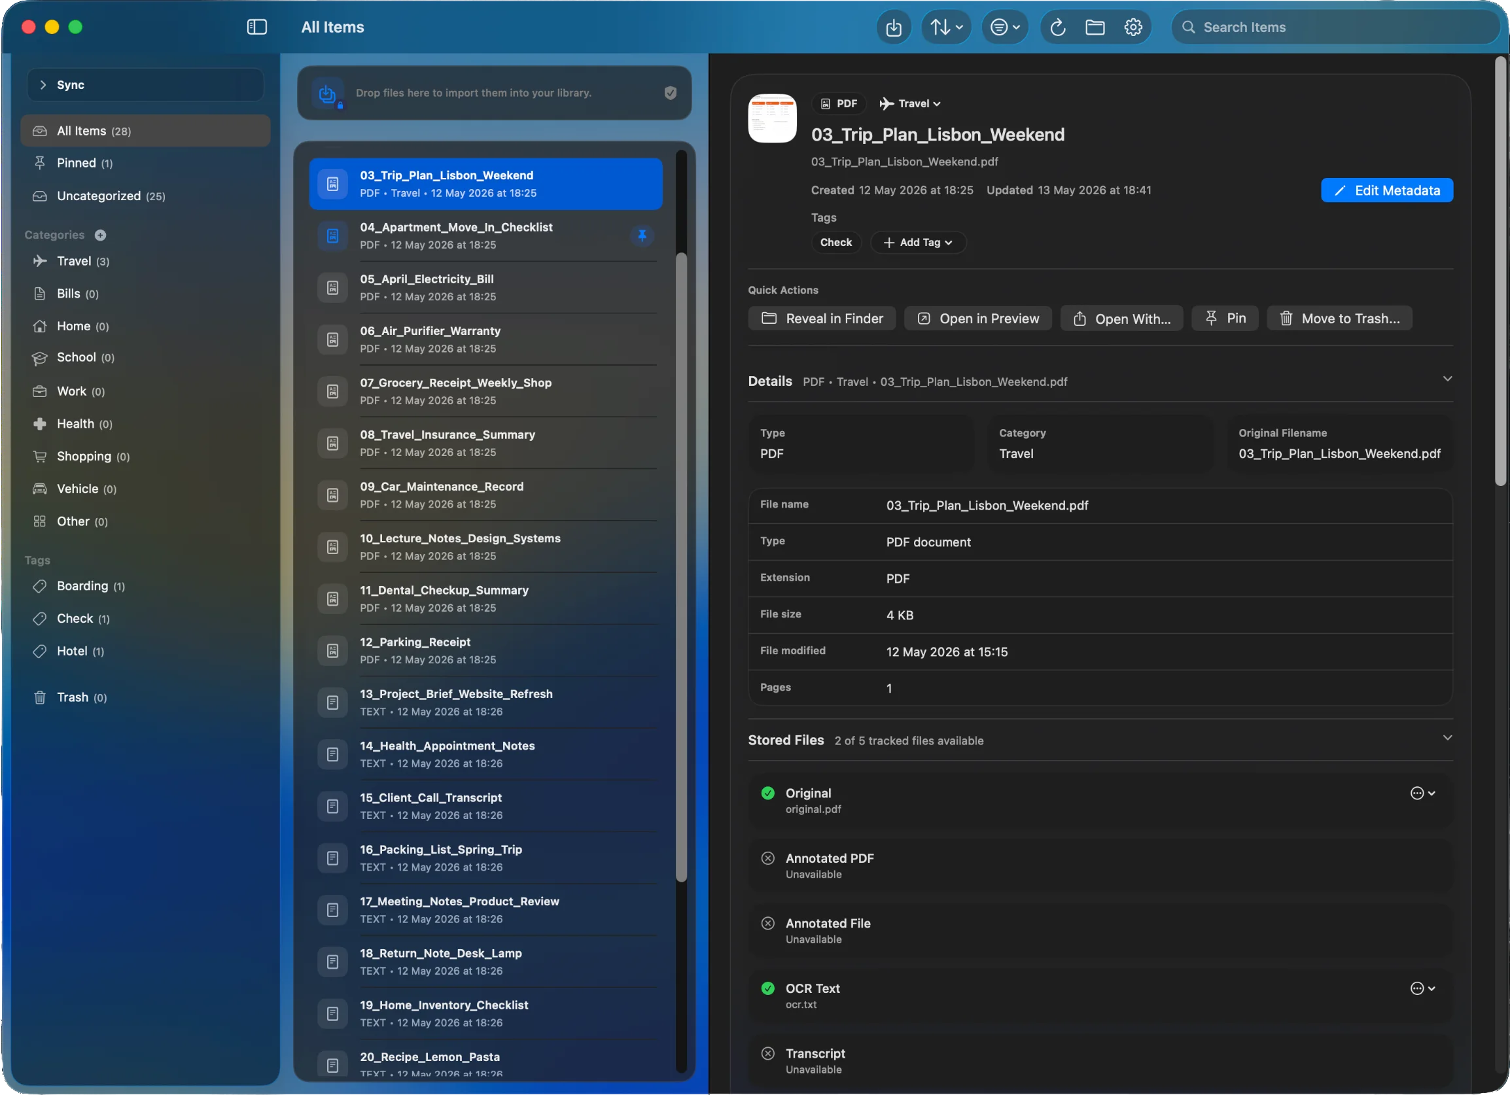Select 08_Travel_Insurance_Summary item
The width and height of the screenshot is (1510, 1095).
tap(485, 443)
